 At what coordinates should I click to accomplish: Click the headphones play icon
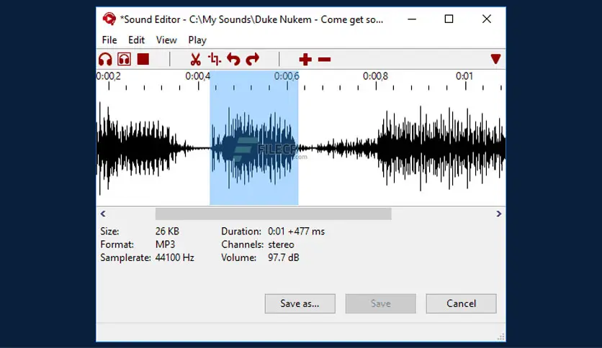tap(106, 59)
